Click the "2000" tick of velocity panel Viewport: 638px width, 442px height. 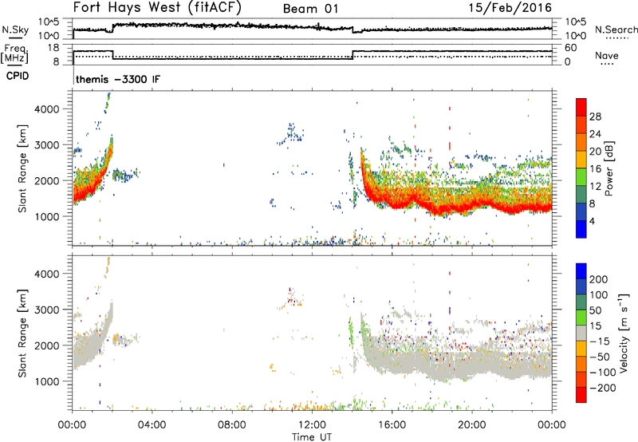pyautogui.click(x=47, y=345)
